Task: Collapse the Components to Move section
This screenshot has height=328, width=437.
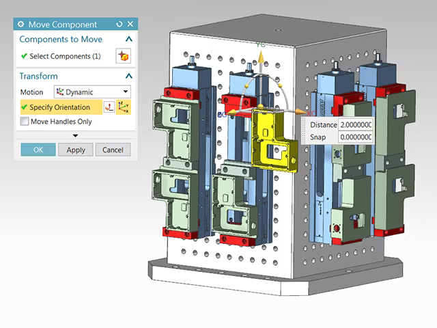Action: (x=129, y=39)
